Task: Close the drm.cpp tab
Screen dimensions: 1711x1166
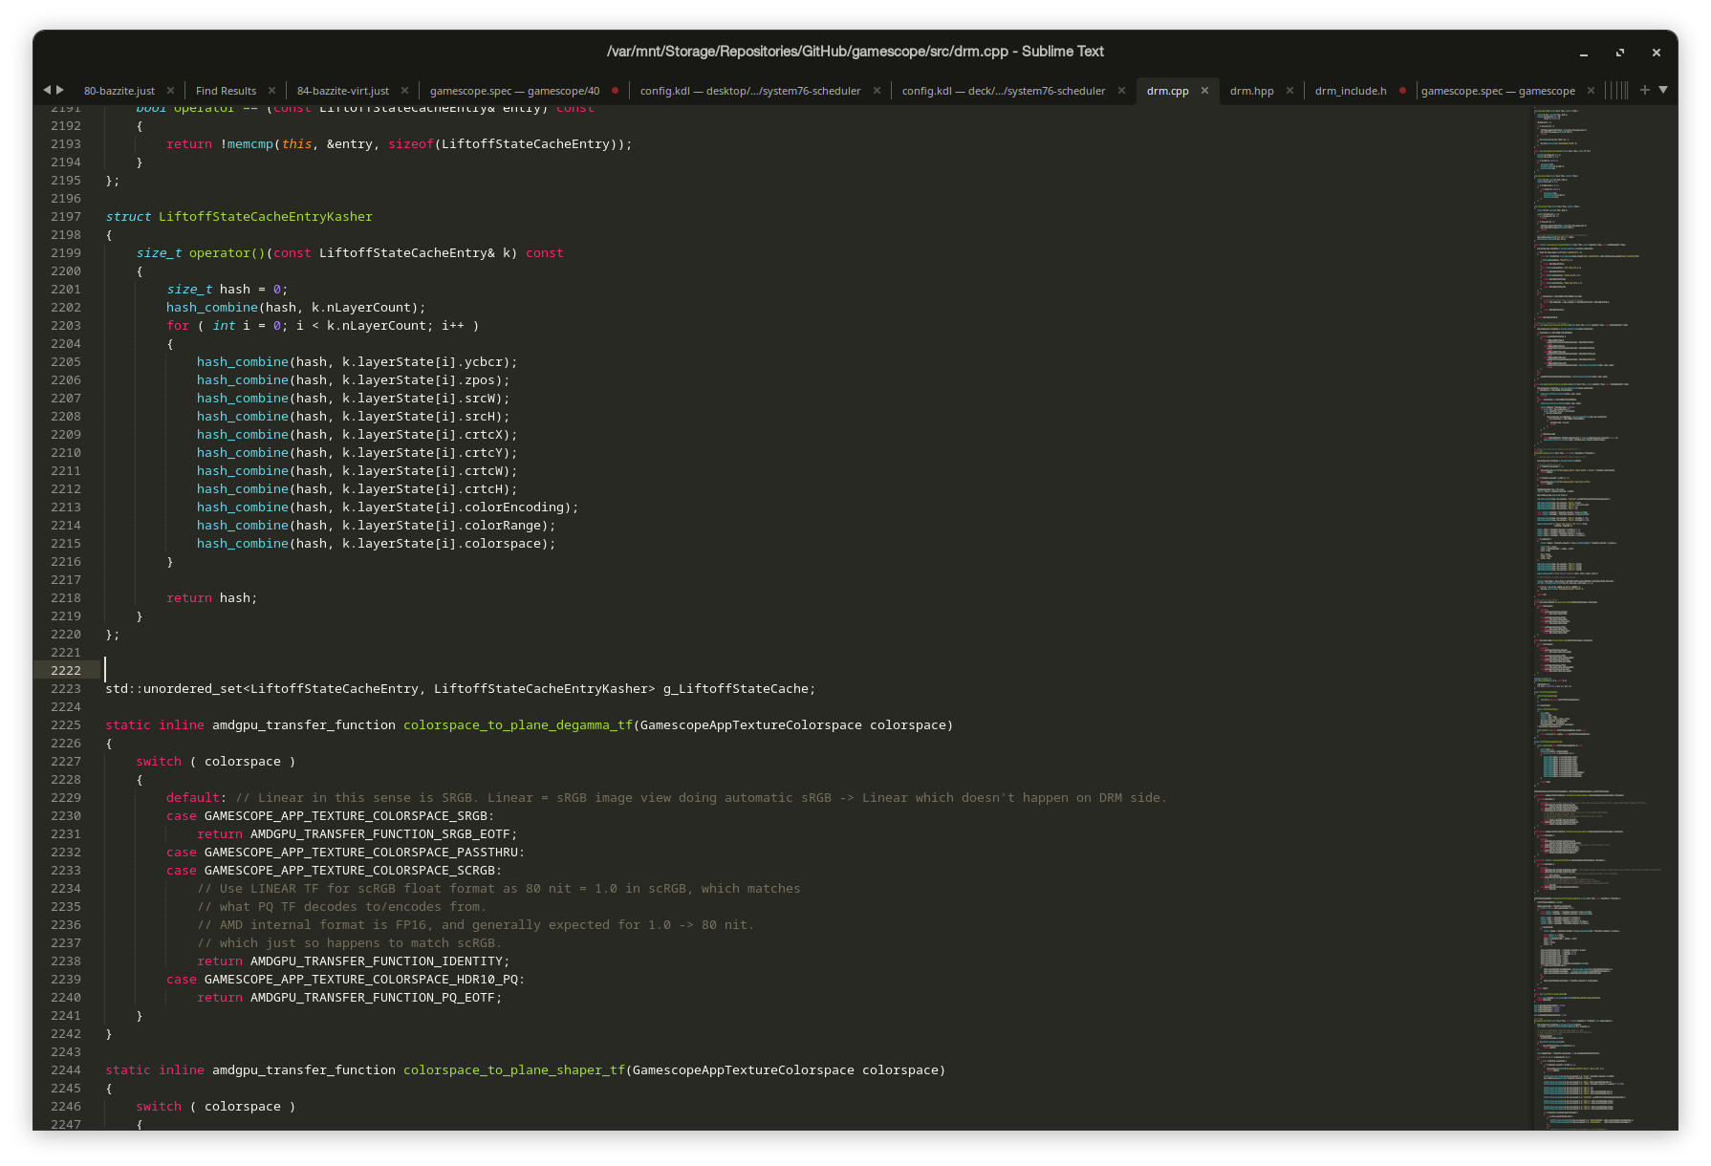Action: [1204, 91]
